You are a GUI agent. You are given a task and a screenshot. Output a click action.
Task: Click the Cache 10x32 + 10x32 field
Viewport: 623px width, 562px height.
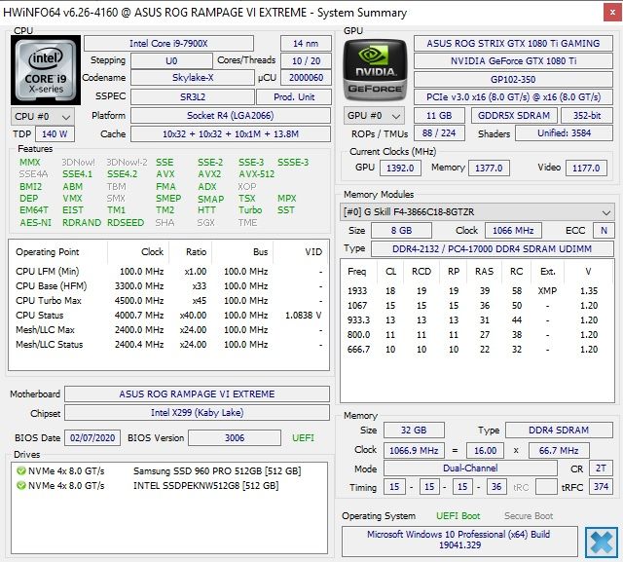(x=231, y=134)
